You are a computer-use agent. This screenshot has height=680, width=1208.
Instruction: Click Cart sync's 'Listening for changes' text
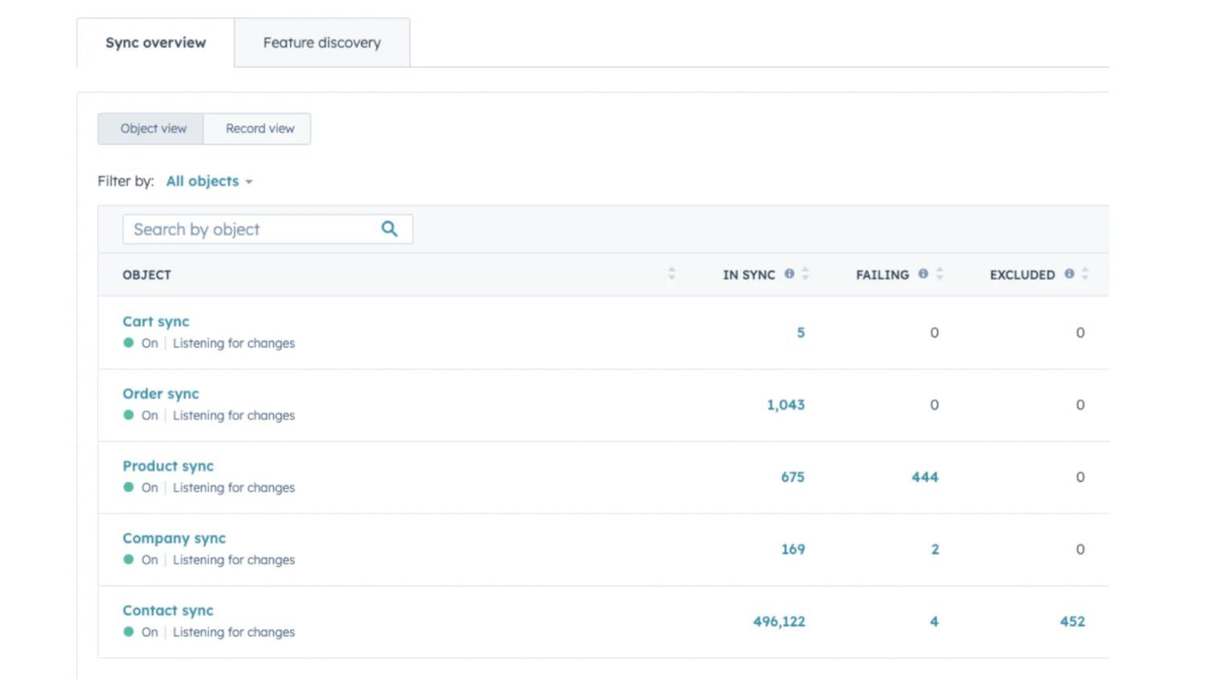pyautogui.click(x=234, y=343)
